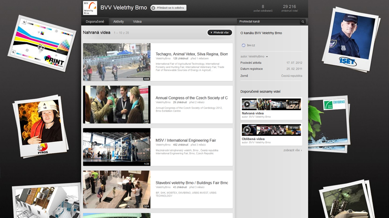Play the Oblíbená videa playlist play icon

tap(247, 130)
